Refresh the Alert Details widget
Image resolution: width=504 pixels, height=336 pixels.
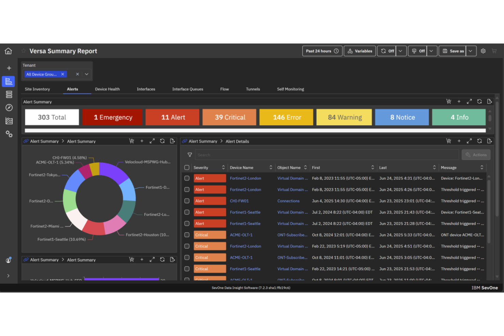[x=479, y=141]
